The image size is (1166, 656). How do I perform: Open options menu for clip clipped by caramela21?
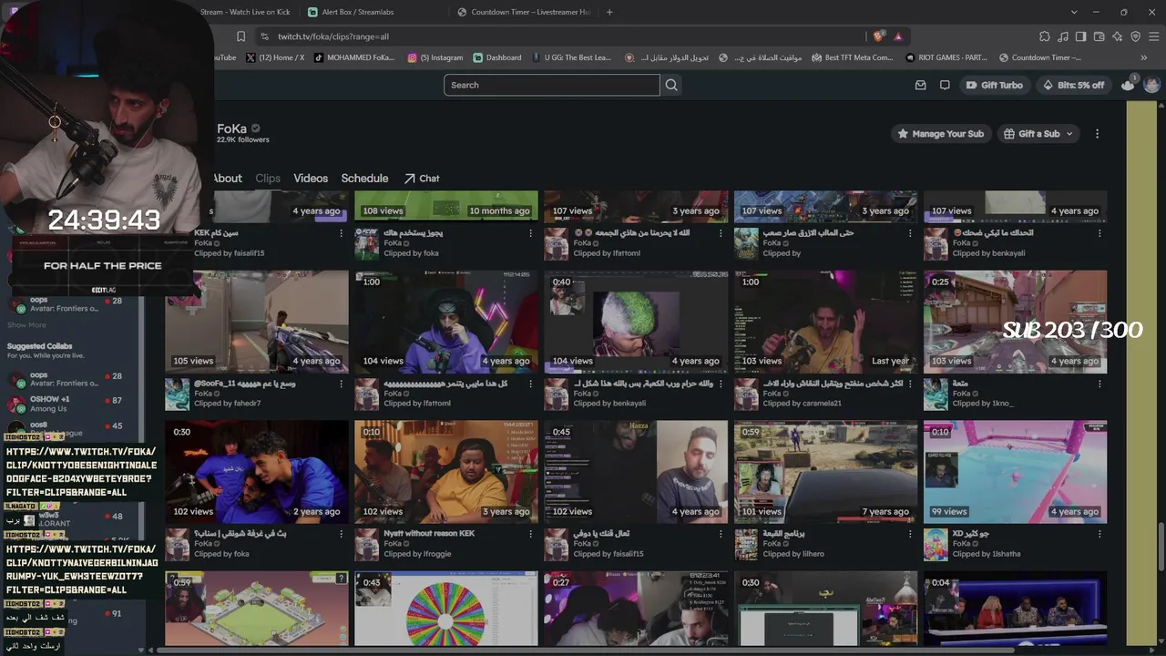(x=911, y=384)
